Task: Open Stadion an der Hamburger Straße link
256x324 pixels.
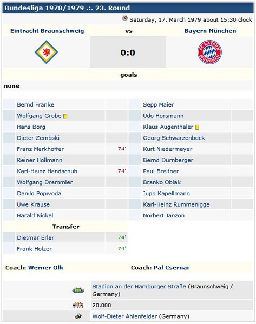Action: (139, 287)
